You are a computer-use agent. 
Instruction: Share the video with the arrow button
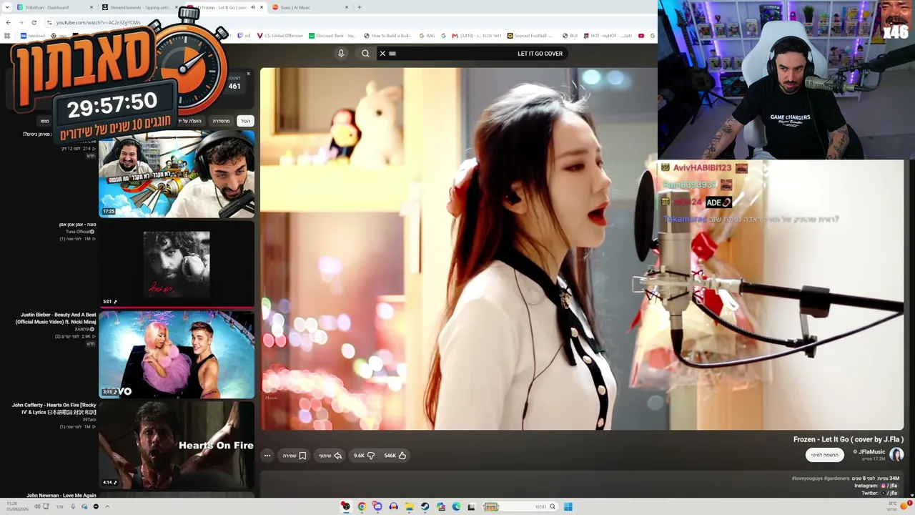click(330, 456)
